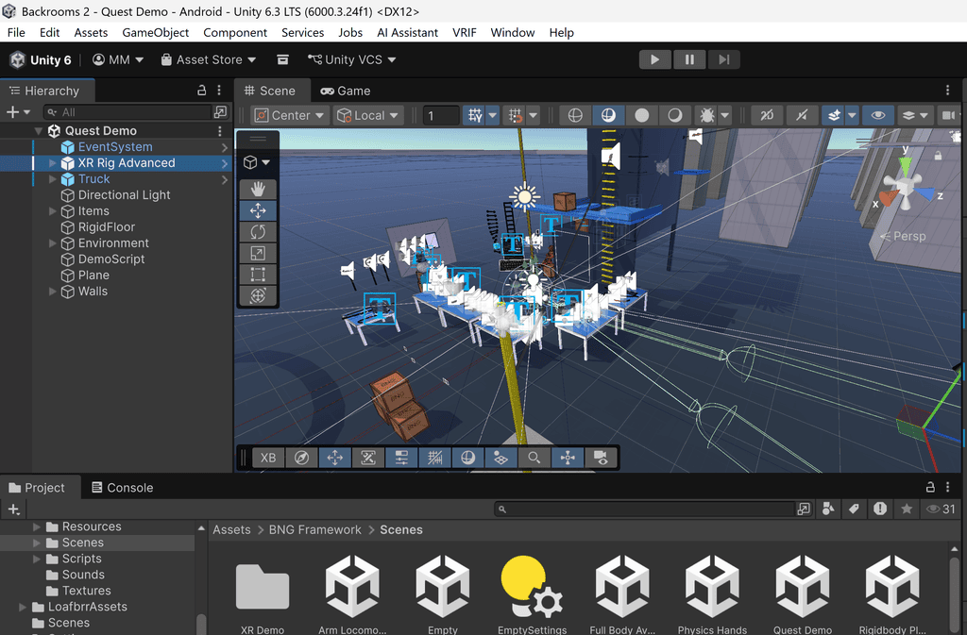Open the MM account dropdown

[x=118, y=59]
